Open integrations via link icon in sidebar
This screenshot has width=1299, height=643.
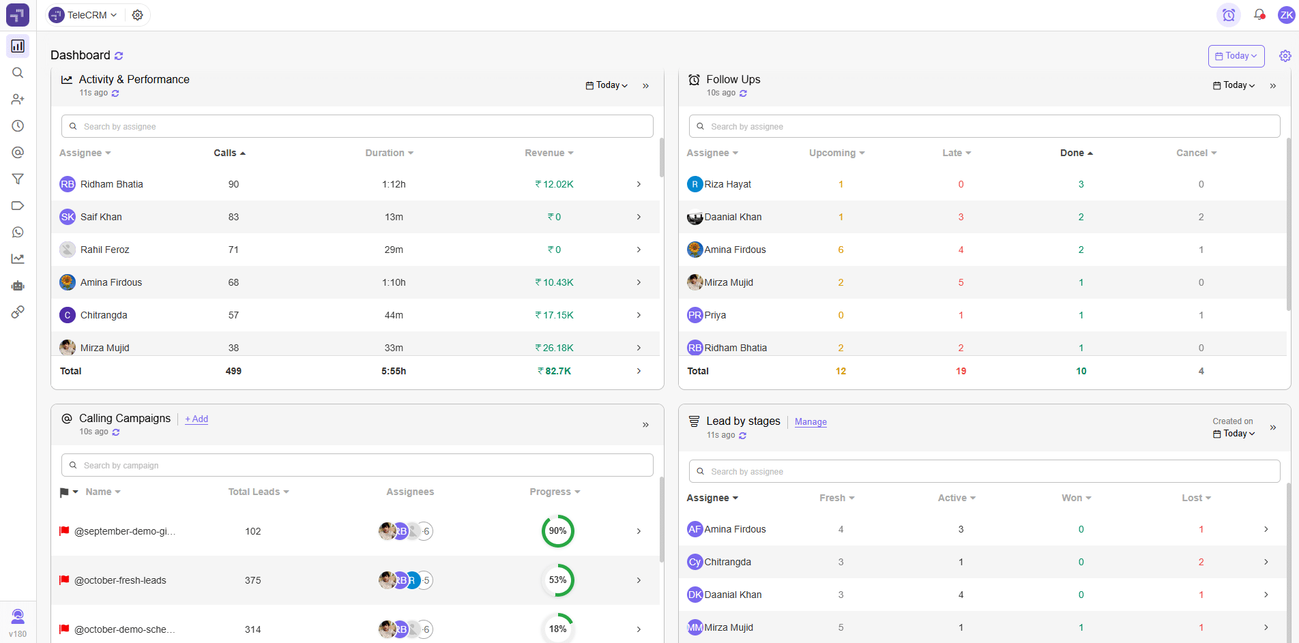tap(18, 312)
